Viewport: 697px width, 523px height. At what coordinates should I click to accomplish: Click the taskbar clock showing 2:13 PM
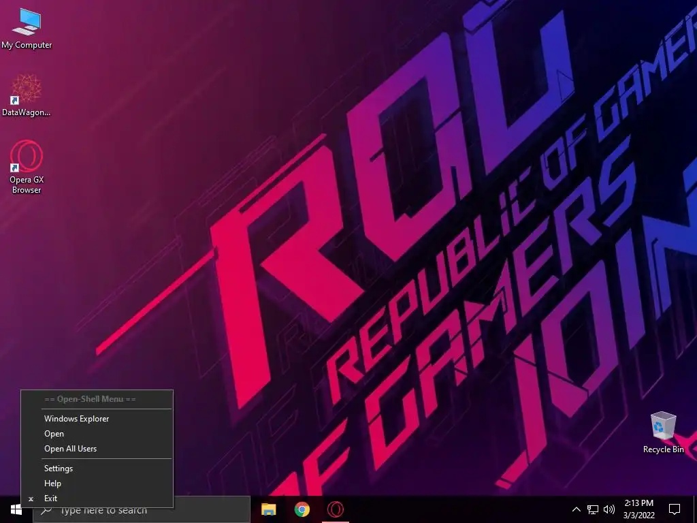click(x=638, y=509)
